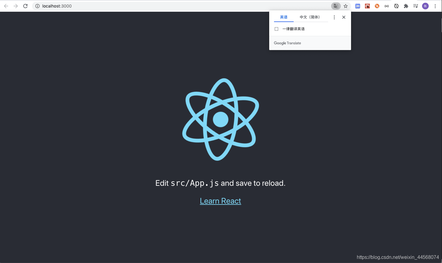Open the orange circular extension icon

point(377,6)
